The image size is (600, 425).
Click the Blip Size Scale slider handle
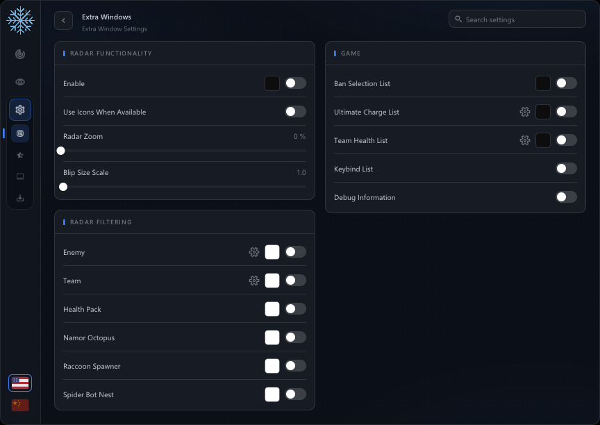coord(63,187)
